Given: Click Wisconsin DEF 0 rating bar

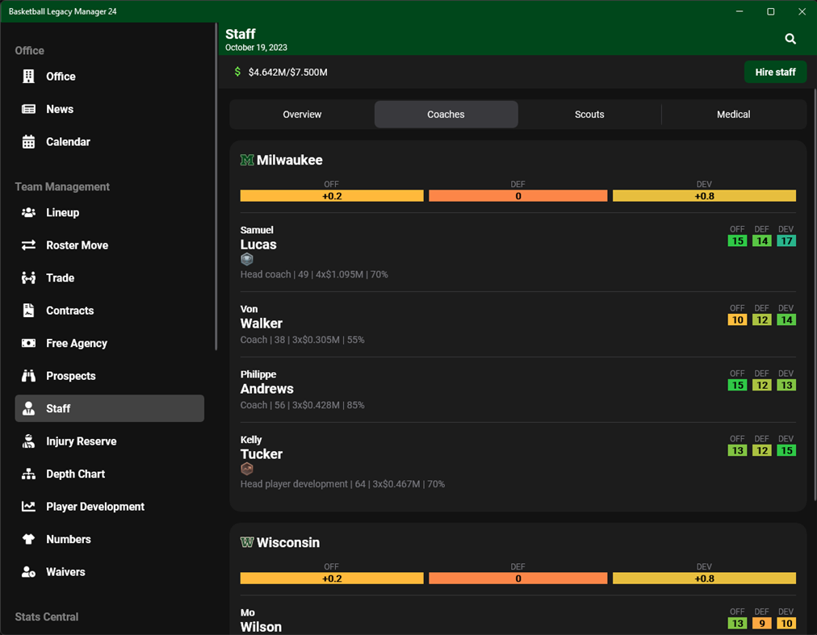Looking at the screenshot, I should pos(518,579).
